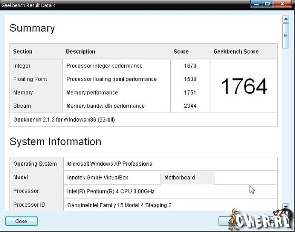
Task: Click the empty Motherboard value field
Action: pos(245,177)
